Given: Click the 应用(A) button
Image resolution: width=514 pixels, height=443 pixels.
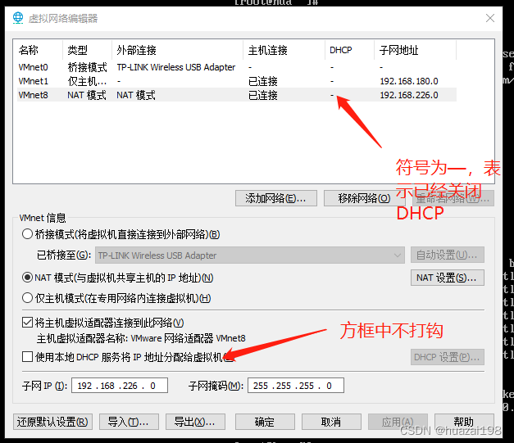Looking at the screenshot, I should click(x=398, y=422).
